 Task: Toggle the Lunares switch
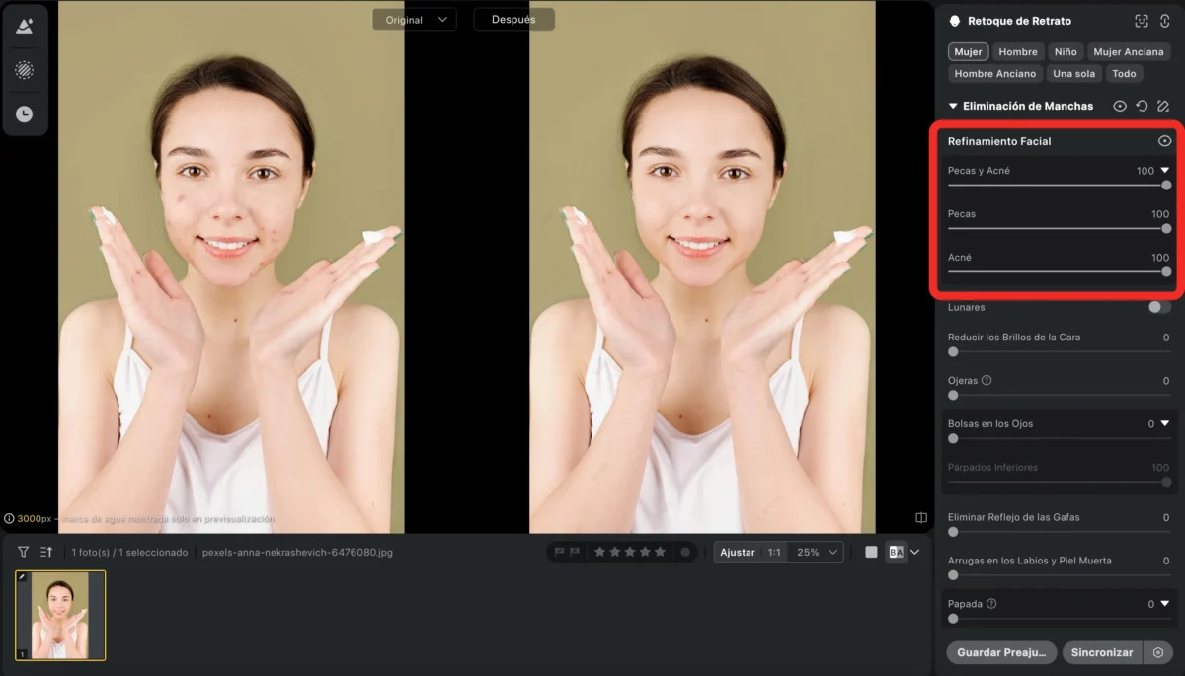[x=1159, y=307]
